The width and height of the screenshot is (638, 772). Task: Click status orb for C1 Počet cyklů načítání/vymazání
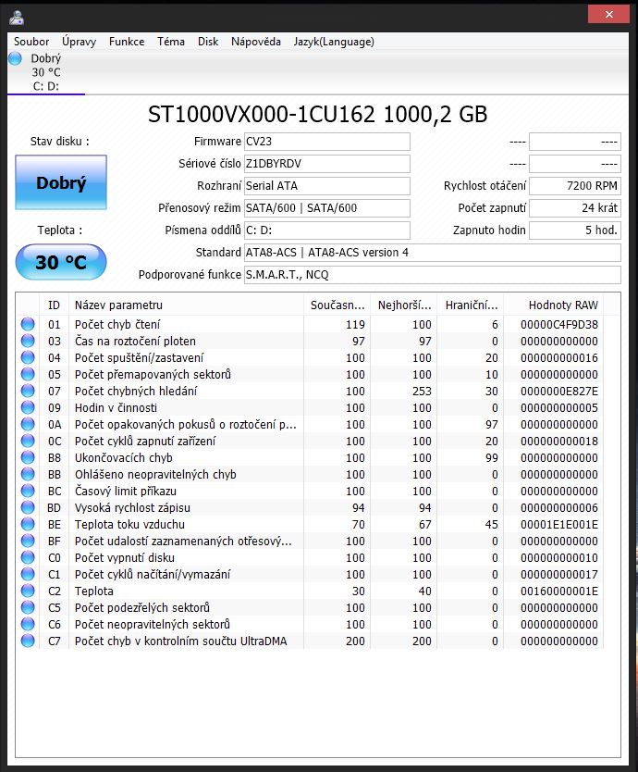(x=28, y=574)
